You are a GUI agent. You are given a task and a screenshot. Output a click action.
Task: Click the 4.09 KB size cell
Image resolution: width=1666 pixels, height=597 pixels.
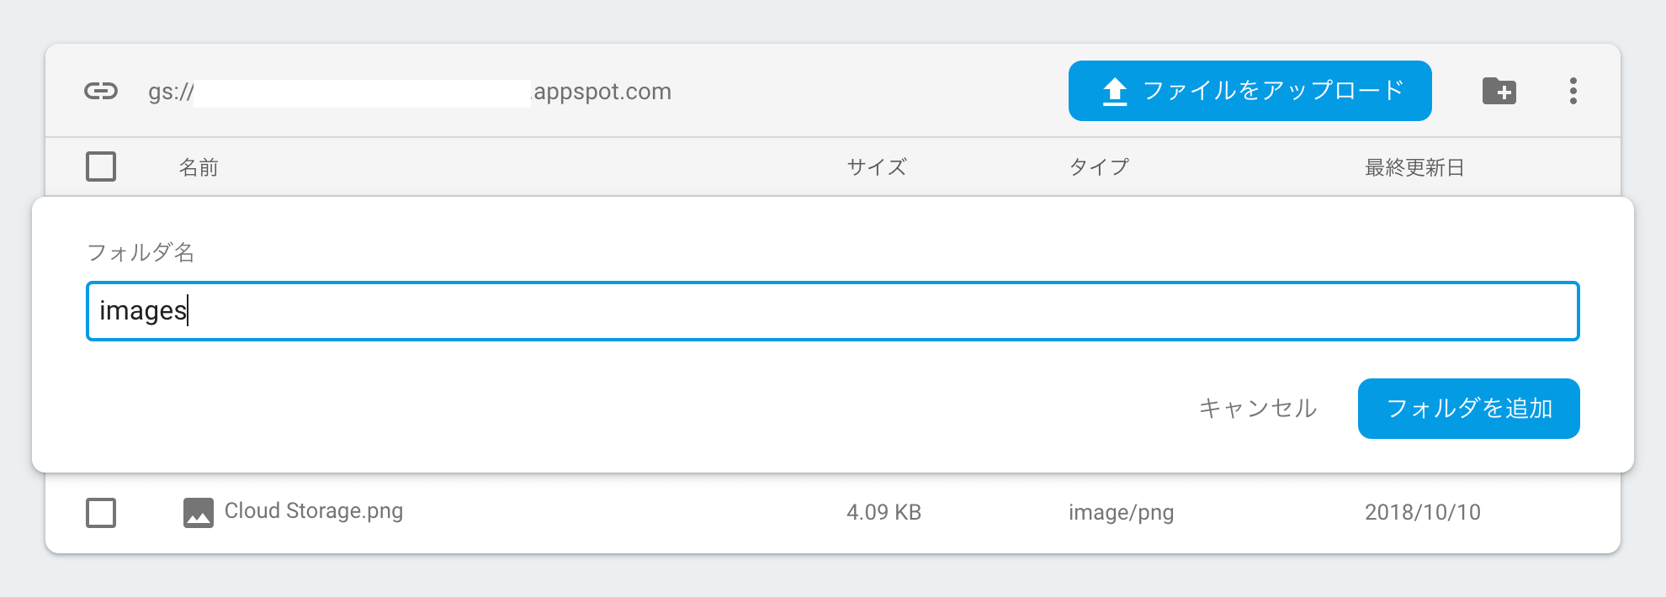(x=883, y=512)
